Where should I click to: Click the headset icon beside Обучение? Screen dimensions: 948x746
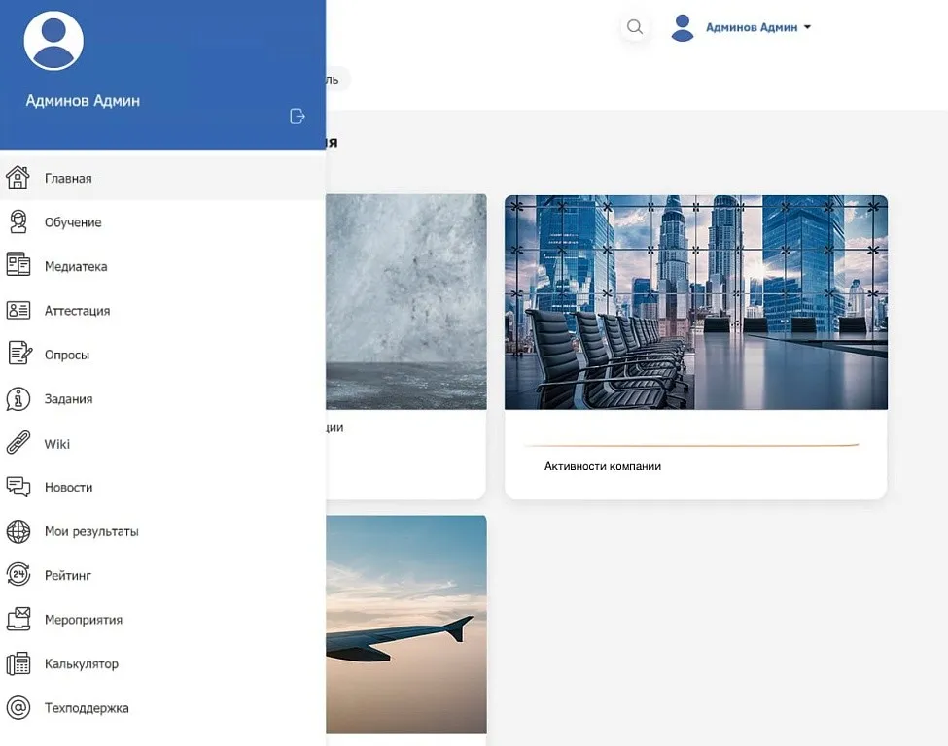[x=18, y=222]
